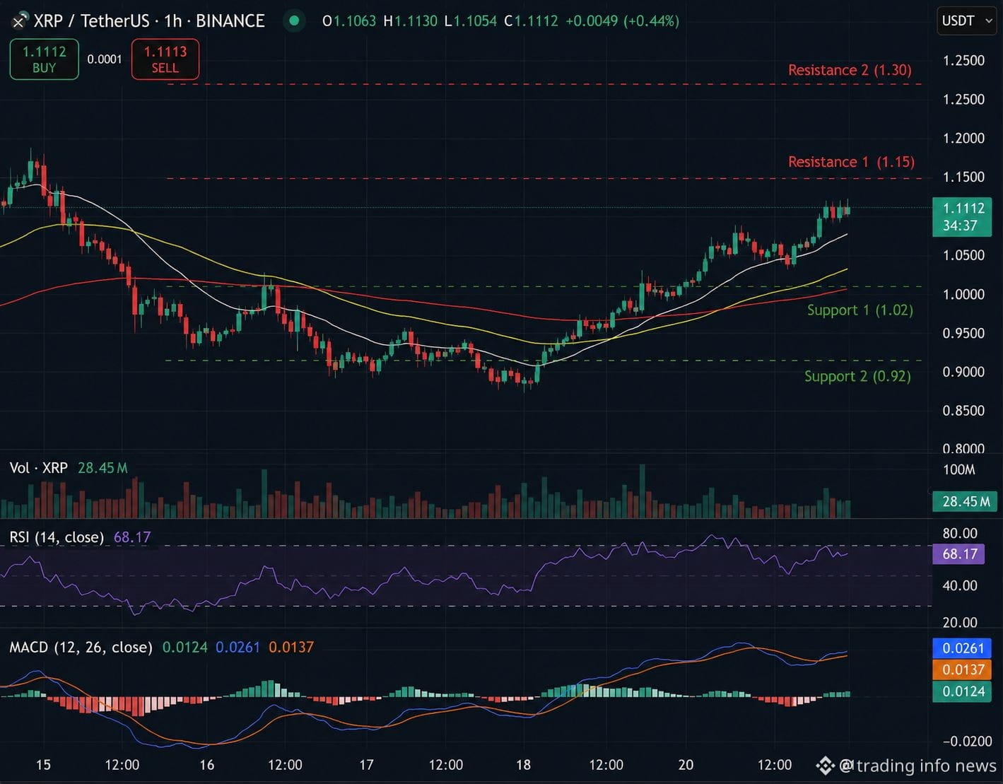The image size is (1003, 784).
Task: Click the MACD (12, 26, close) indicator legend
Action: click(81, 648)
